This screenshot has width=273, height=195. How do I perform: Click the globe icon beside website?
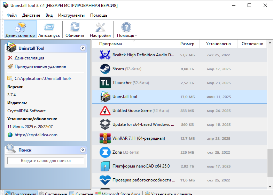point(10,135)
